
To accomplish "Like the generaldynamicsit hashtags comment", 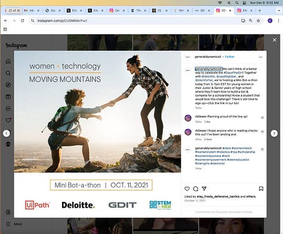I will pos(262,149).
